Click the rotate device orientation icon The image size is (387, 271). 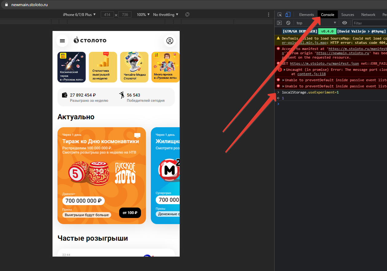[x=187, y=15]
